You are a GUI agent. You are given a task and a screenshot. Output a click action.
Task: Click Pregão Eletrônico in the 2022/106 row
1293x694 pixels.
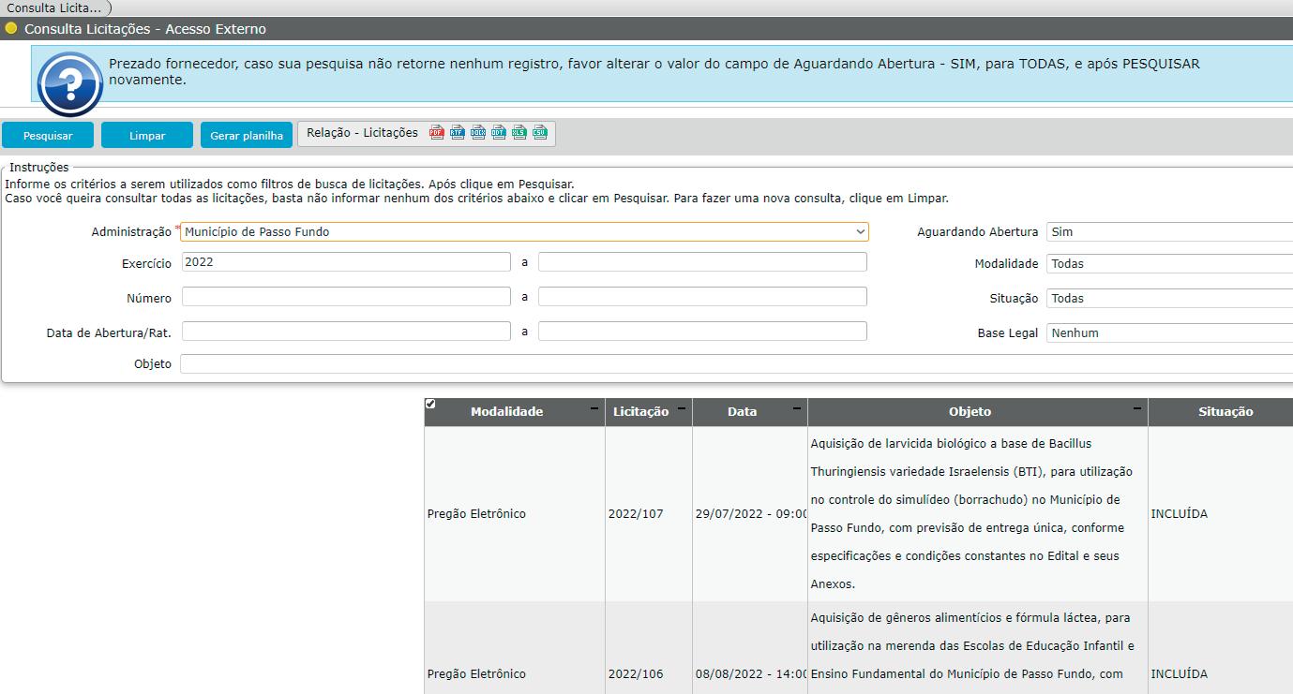click(476, 674)
